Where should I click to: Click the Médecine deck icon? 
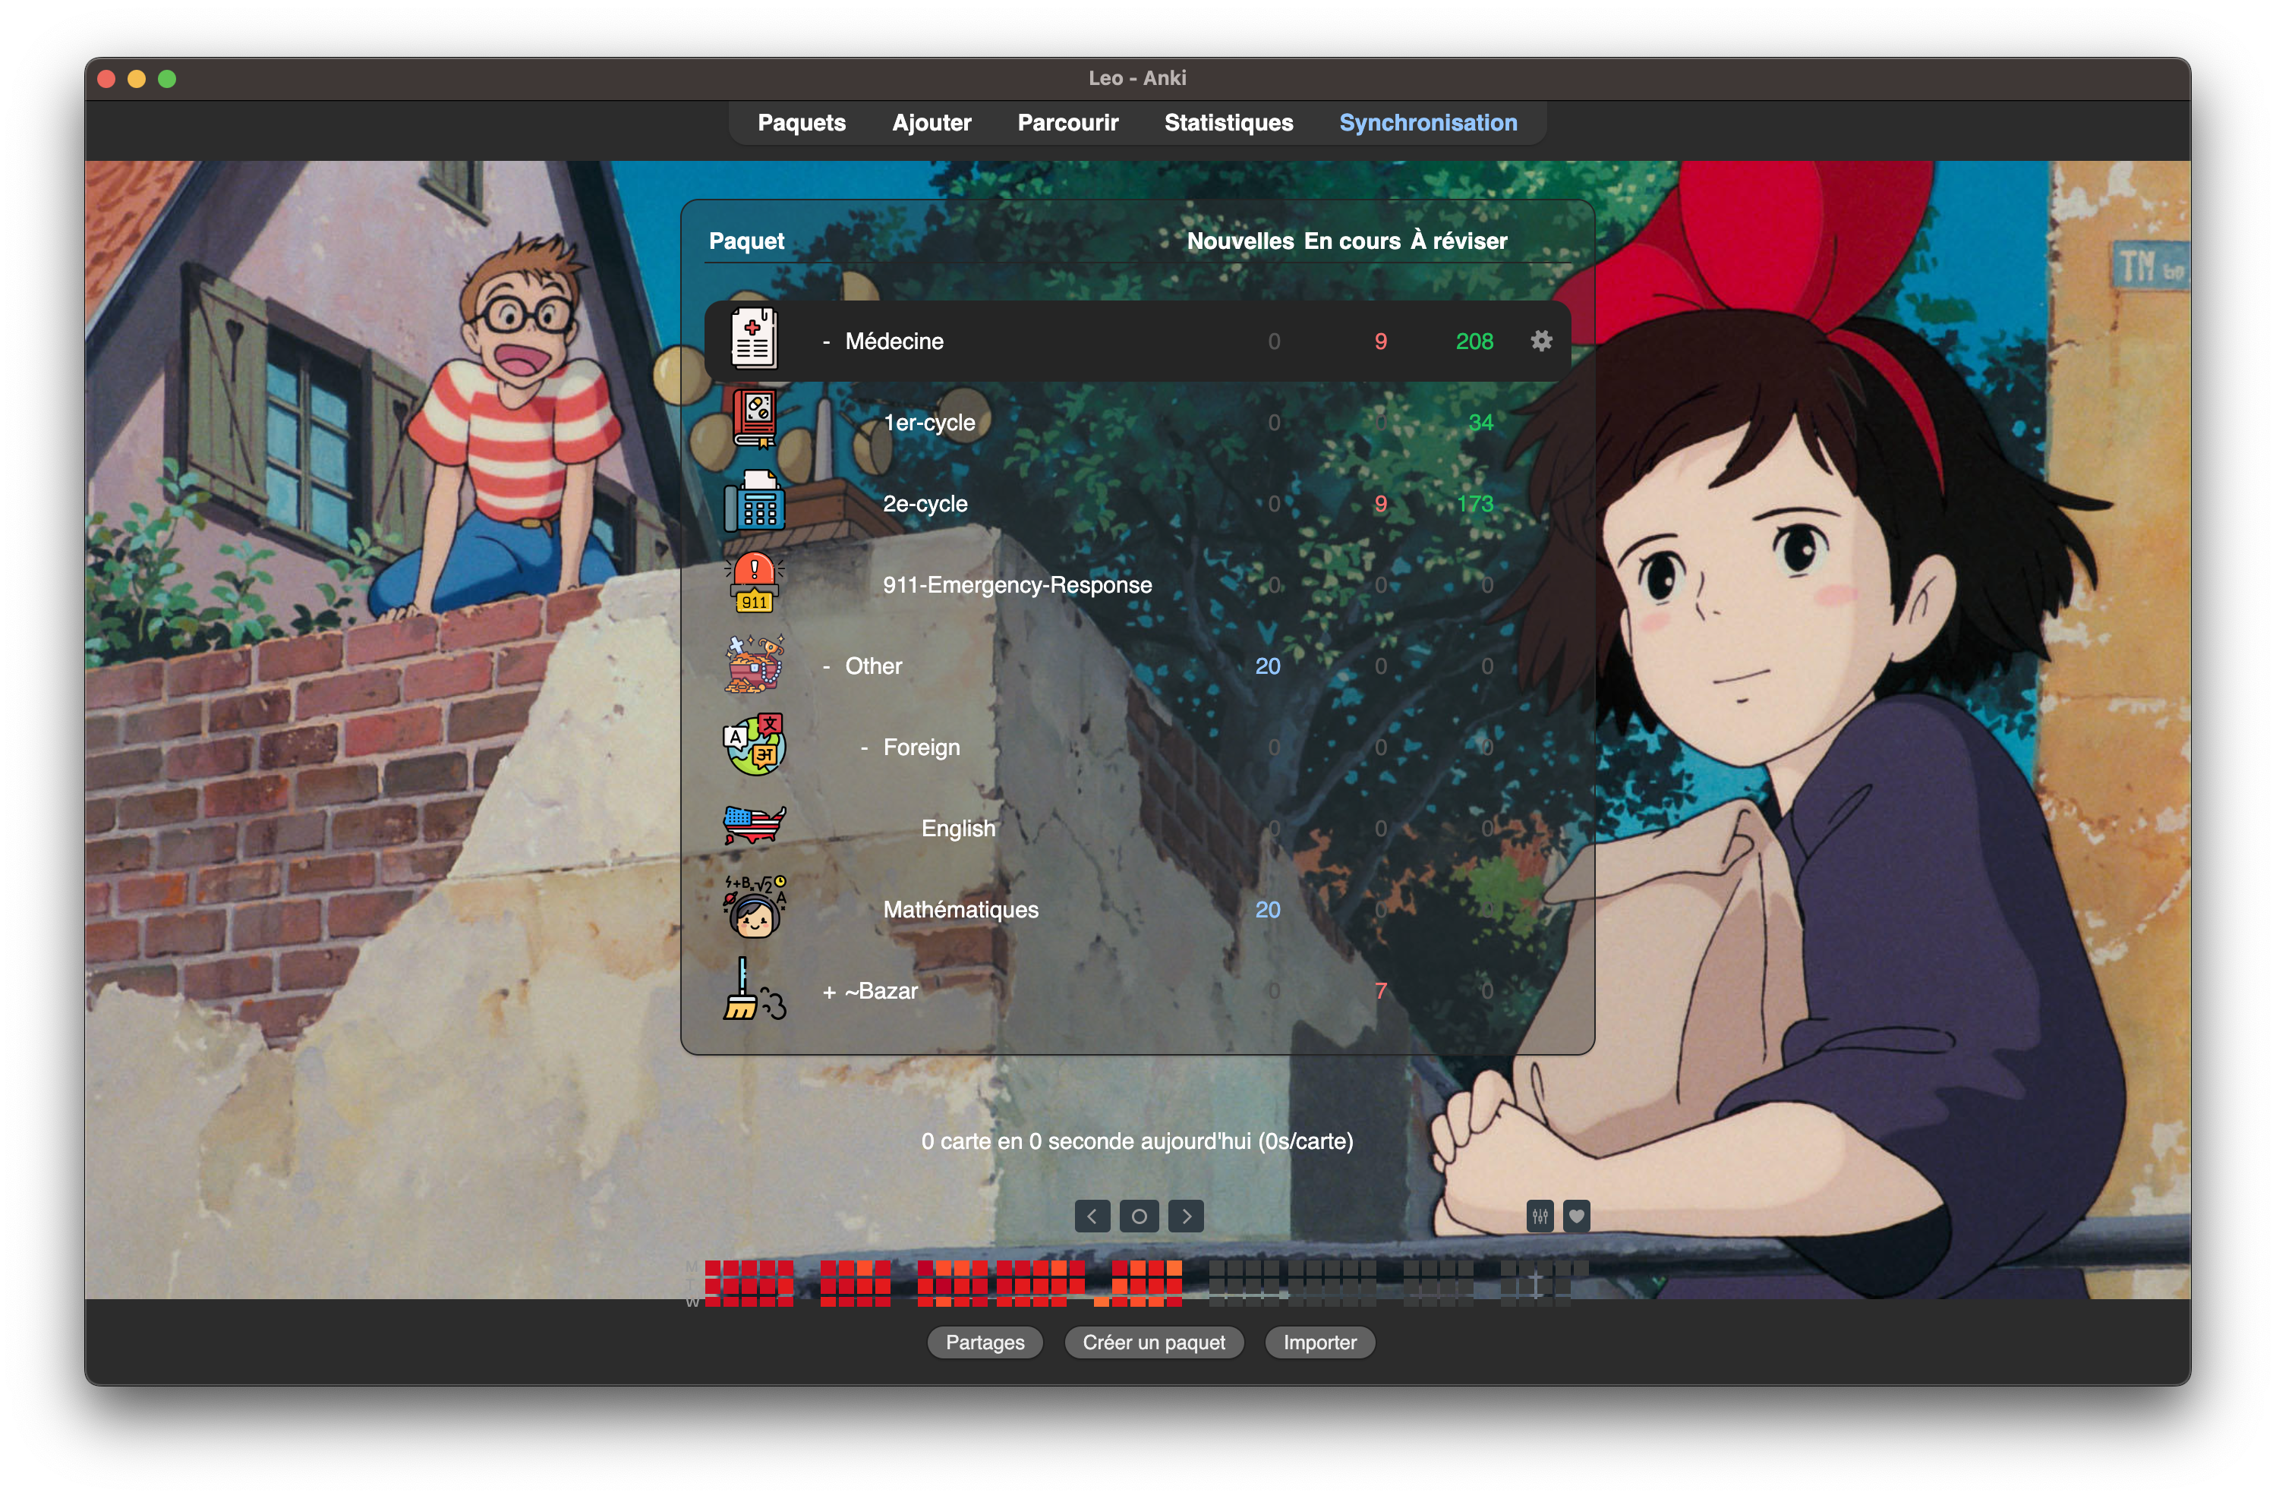tap(751, 338)
